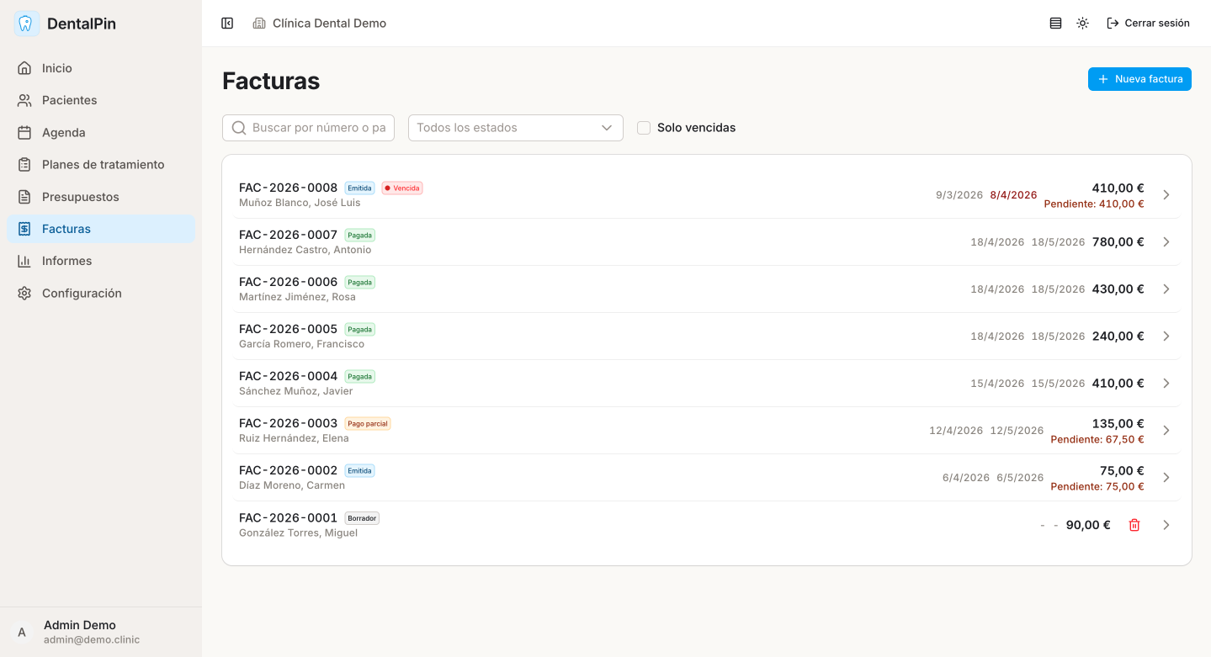Enable the Solo vencidas filter
Screen dimensions: 1211x657
pyautogui.click(x=644, y=127)
